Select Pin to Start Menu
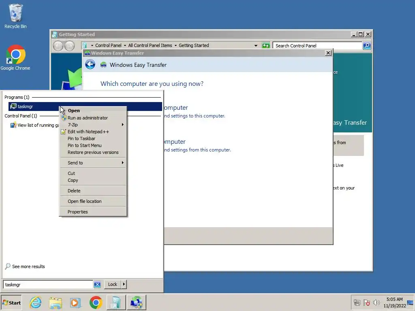Viewport: 415px width, 311px height. coord(93,145)
